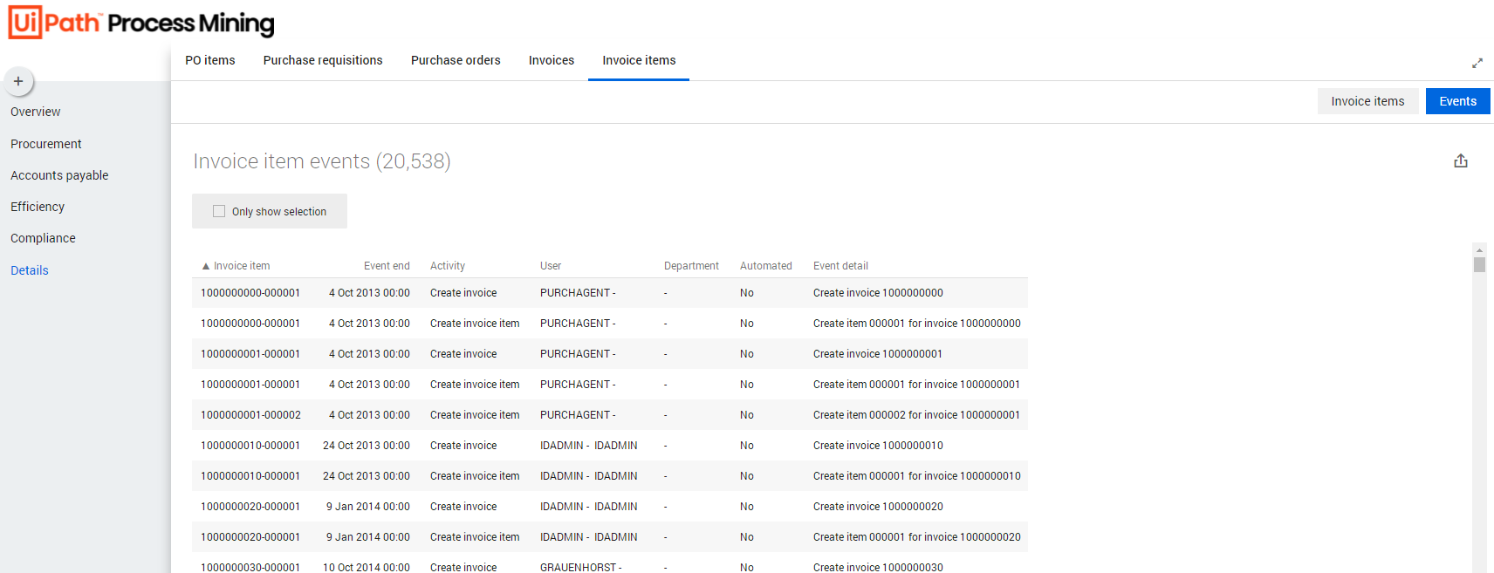Sort table by Activity column header
Image resolution: width=1494 pixels, height=573 pixels.
tap(447, 266)
